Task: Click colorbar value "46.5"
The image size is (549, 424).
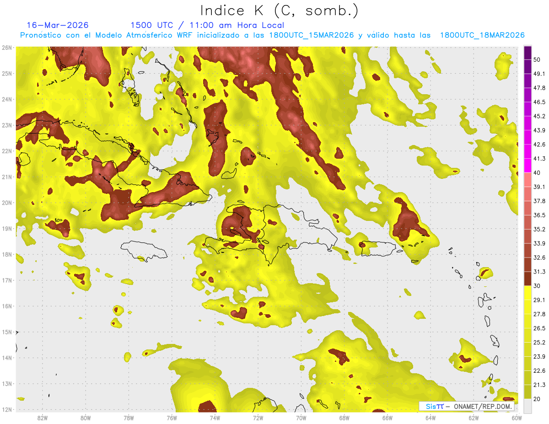Action: pyautogui.click(x=539, y=102)
